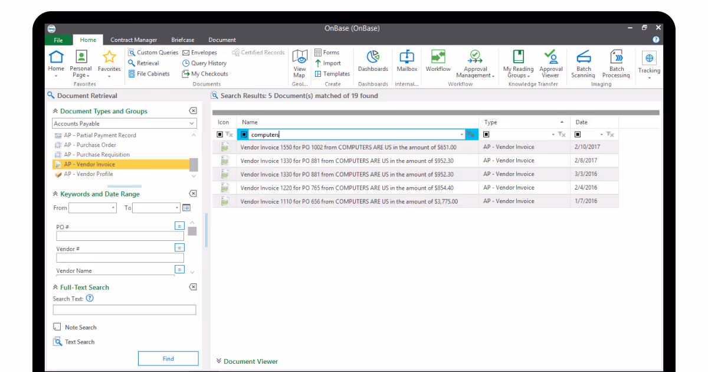Open the To date dropdown
This screenshot has height=372, width=708.
click(176, 208)
